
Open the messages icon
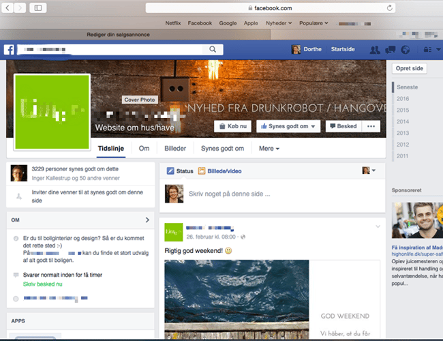[x=390, y=50]
